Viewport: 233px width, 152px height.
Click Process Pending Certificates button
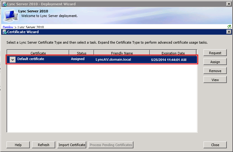point(111,145)
